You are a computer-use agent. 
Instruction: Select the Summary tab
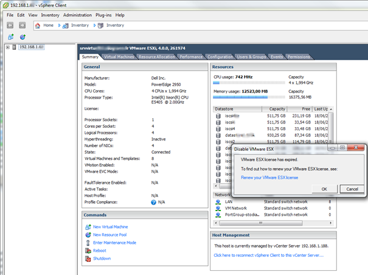tap(90, 57)
